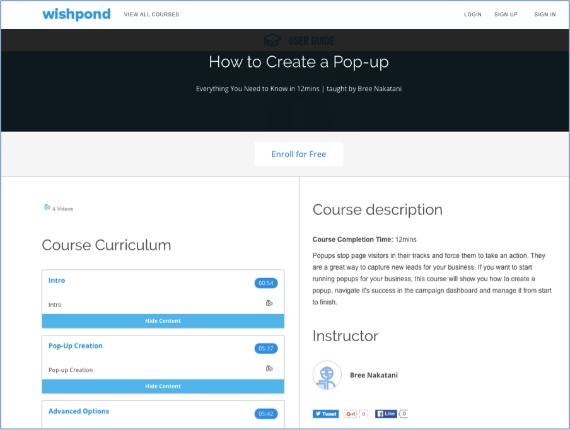Screen dimensions: 570x430
Task: Open the Pop-Up Creation section title
Action: 76,346
